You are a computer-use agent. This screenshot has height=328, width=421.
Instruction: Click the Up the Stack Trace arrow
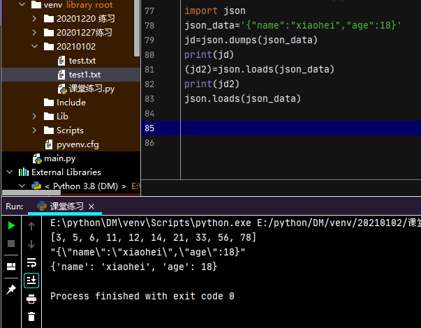coord(31,226)
